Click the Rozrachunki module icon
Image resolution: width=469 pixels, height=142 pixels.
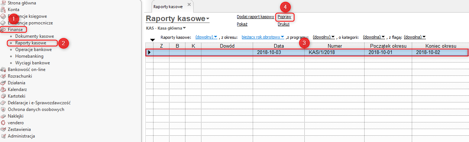coord(3,76)
